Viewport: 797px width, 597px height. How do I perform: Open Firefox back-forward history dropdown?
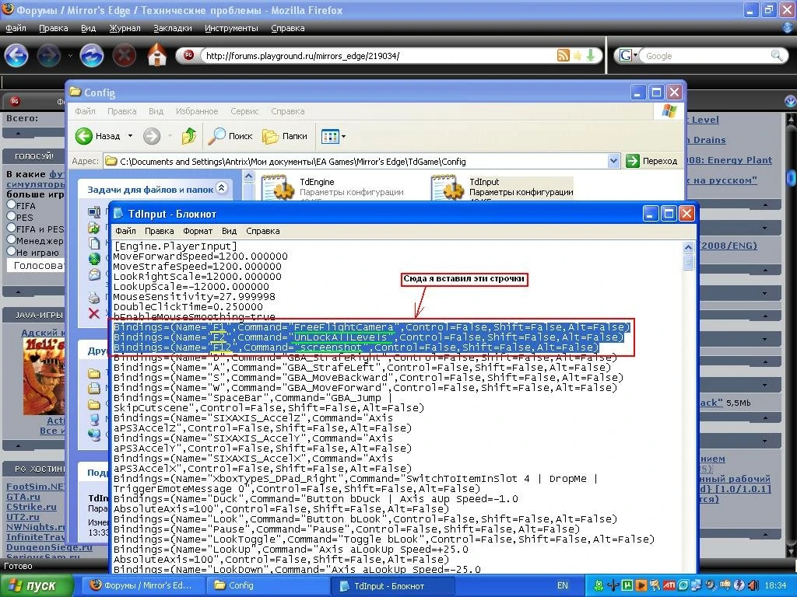pos(69,56)
